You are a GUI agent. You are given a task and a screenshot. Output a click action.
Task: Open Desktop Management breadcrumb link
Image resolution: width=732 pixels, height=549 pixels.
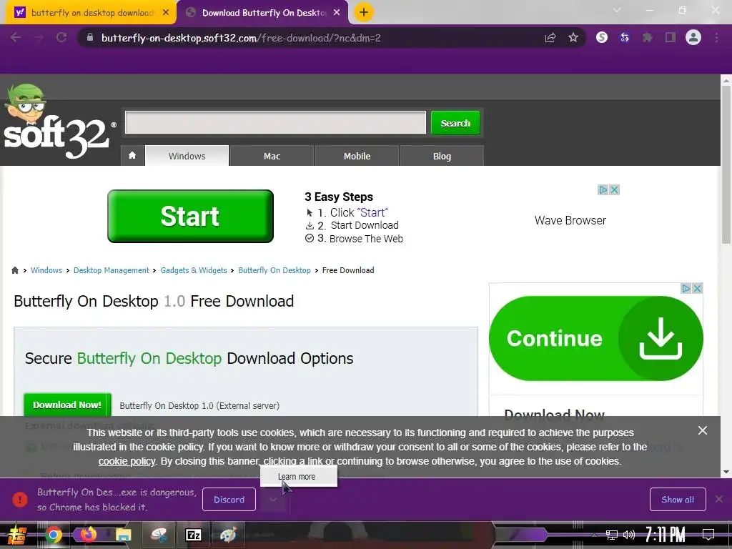(x=111, y=270)
